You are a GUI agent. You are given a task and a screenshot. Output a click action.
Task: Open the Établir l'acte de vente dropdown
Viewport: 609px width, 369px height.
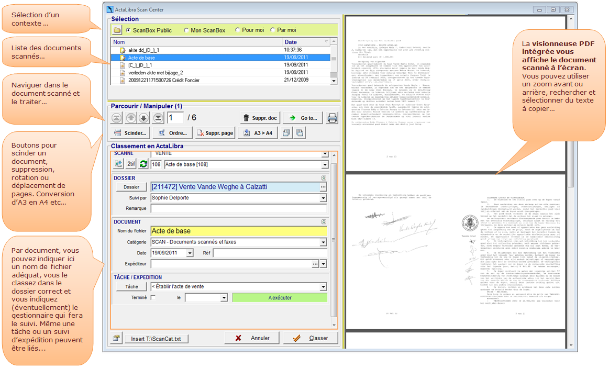coord(323,287)
